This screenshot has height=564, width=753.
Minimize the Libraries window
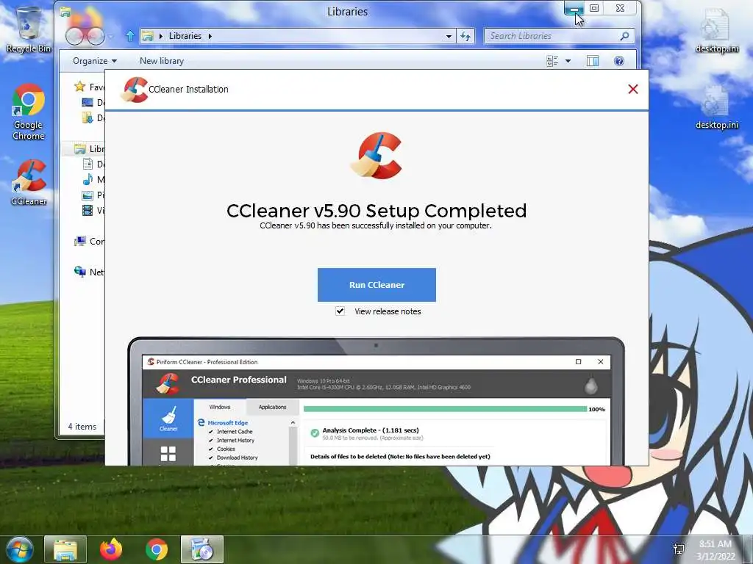tap(574, 9)
